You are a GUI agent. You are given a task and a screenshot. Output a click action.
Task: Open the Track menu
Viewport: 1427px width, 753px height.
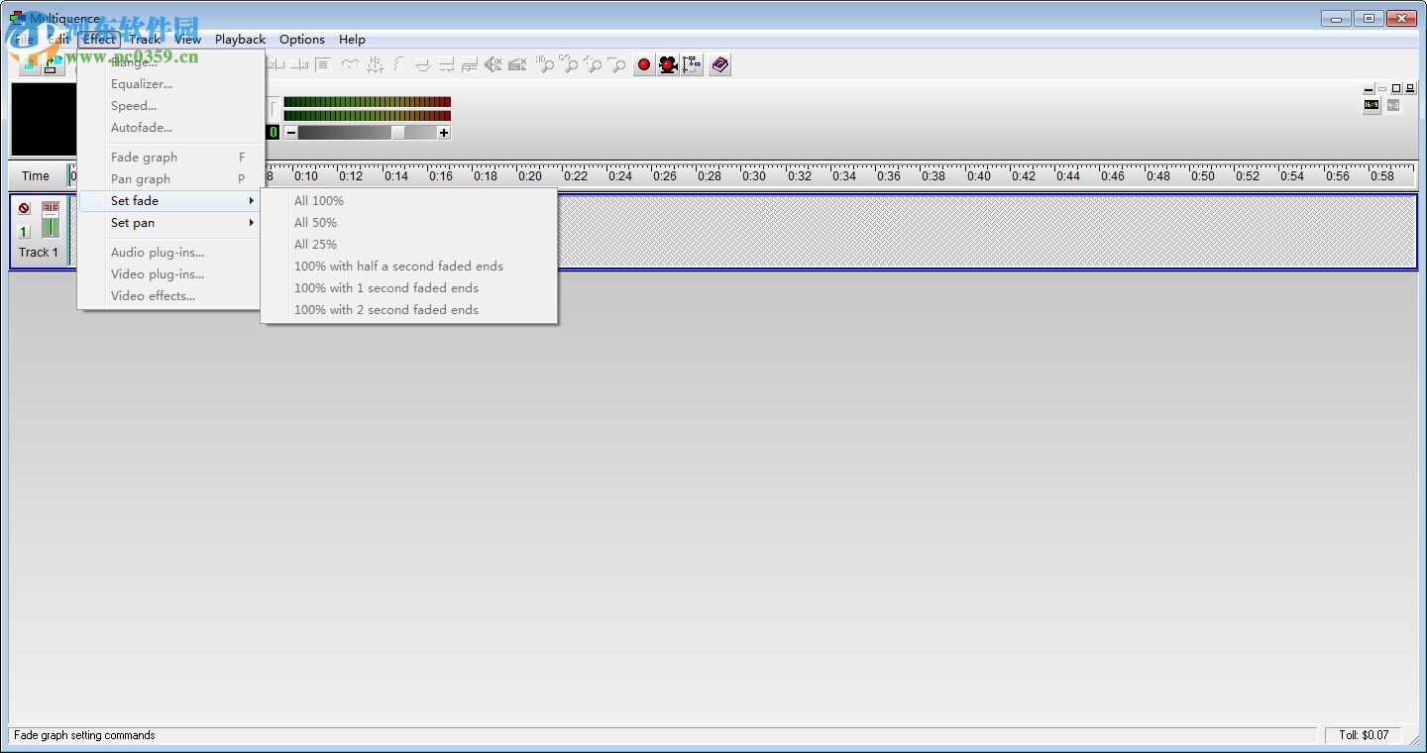(x=145, y=40)
